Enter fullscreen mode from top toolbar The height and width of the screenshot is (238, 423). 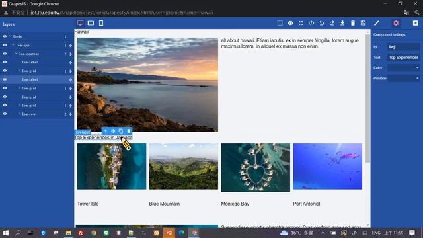pos(301,23)
